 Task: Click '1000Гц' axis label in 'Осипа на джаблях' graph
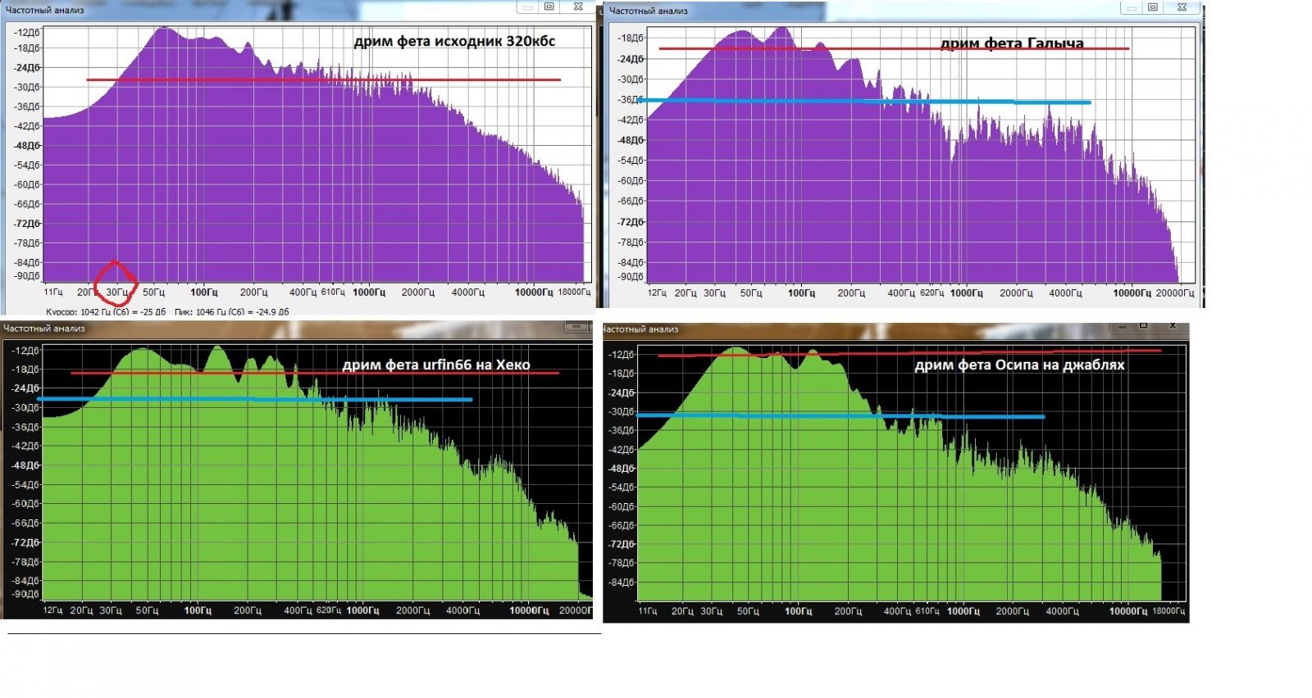coord(963,611)
